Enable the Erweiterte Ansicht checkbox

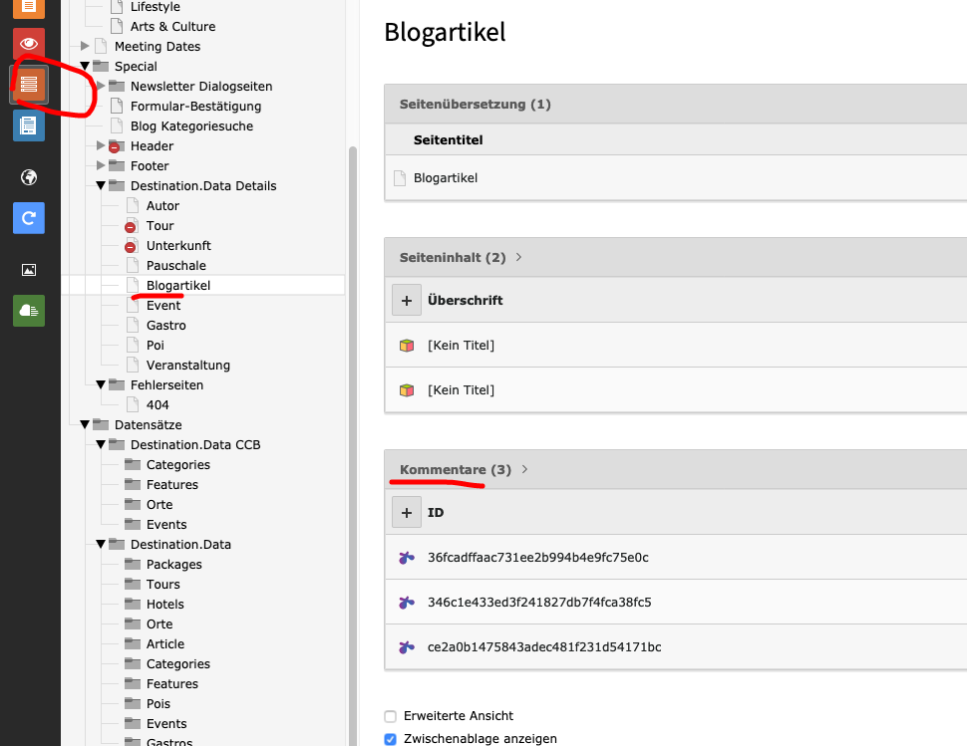[391, 716]
